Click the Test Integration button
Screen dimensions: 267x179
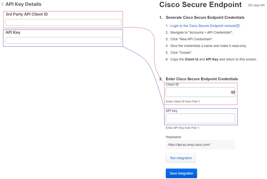tap(181, 158)
